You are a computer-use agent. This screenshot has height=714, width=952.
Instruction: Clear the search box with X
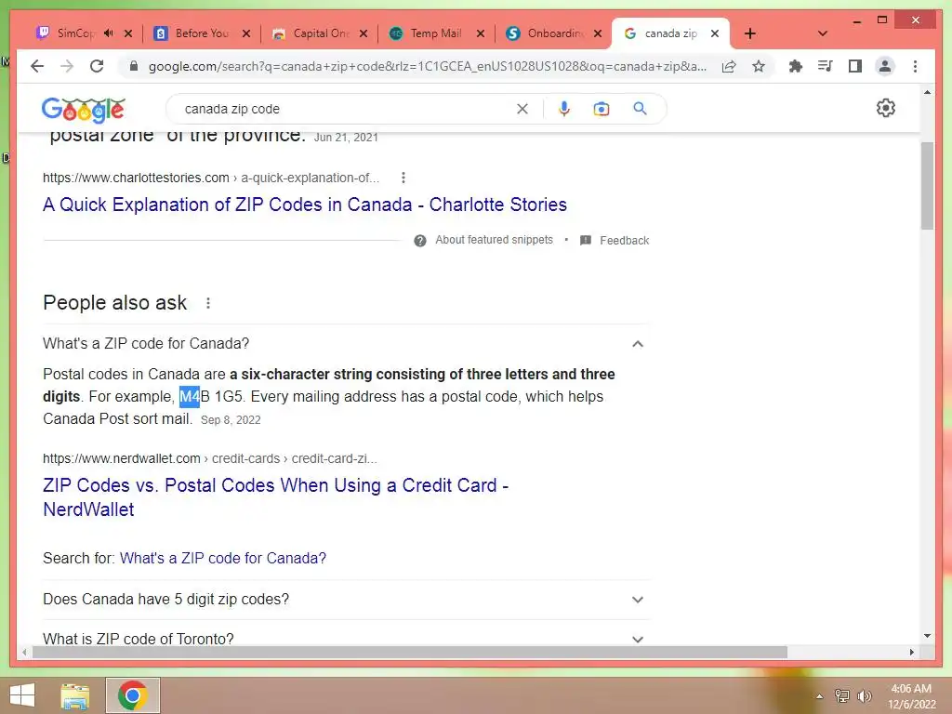(522, 109)
